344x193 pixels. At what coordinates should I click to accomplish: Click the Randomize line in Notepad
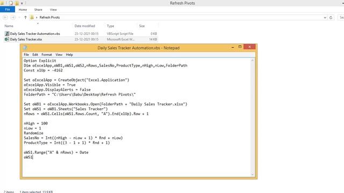(x=33, y=133)
